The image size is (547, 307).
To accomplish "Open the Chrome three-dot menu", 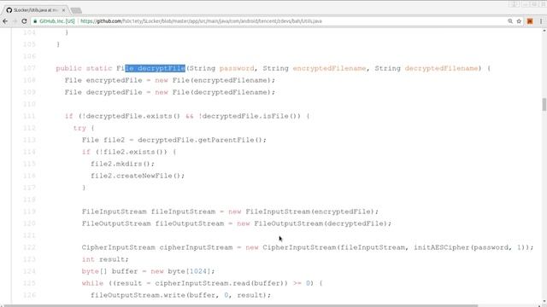I will (x=541, y=21).
